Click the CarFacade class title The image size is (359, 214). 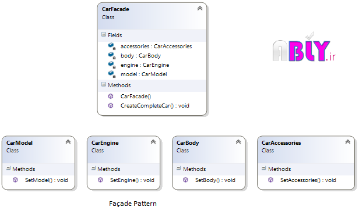pyautogui.click(x=115, y=9)
